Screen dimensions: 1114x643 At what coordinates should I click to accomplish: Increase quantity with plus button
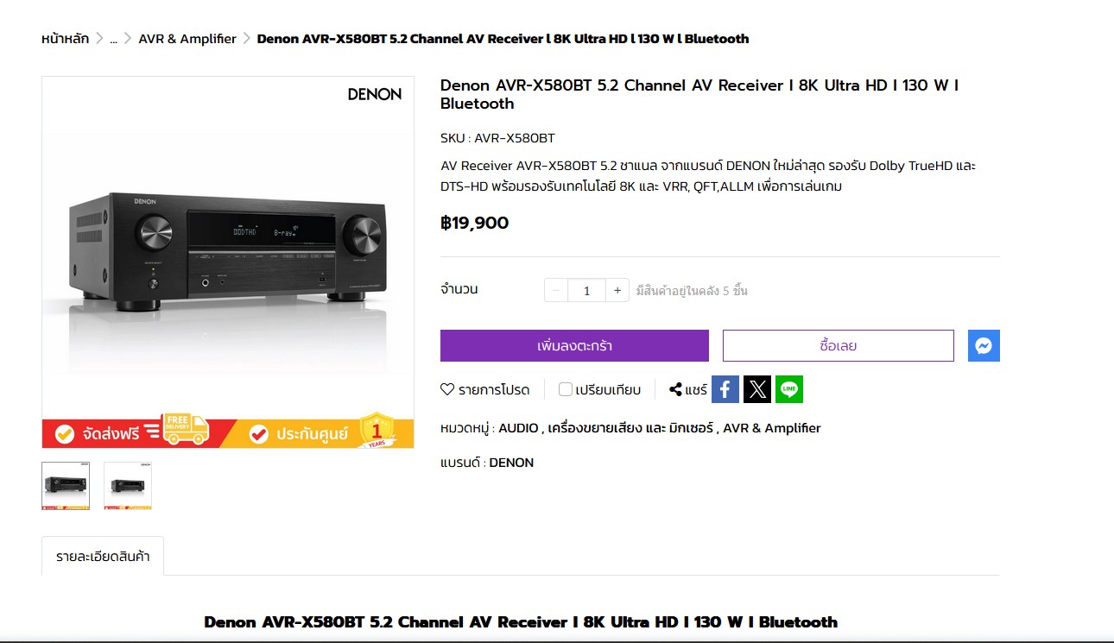(x=617, y=290)
